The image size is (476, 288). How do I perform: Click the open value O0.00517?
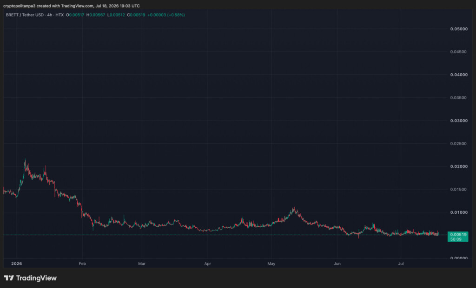[75, 15]
